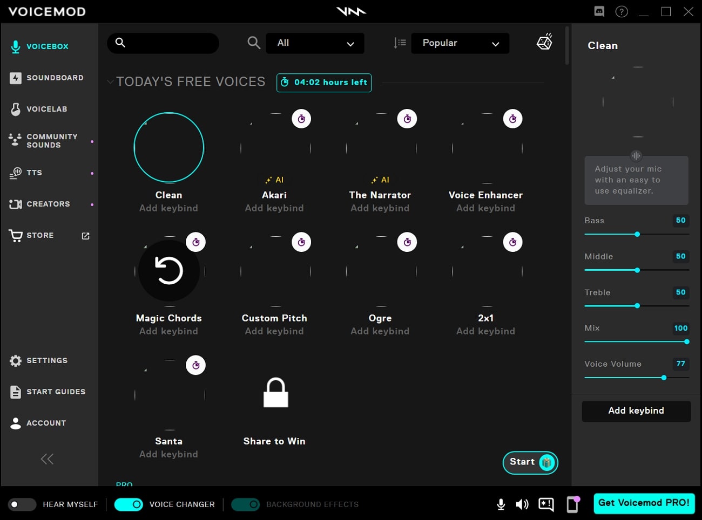This screenshot has width=702, height=520.
Task: Click the Bass value 50 box
Action: tap(680, 221)
